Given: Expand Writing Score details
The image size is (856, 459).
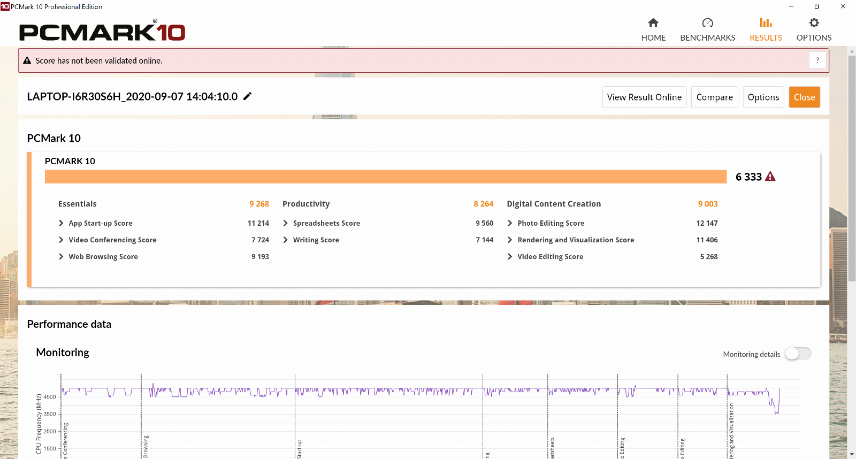Looking at the screenshot, I should click(x=286, y=240).
